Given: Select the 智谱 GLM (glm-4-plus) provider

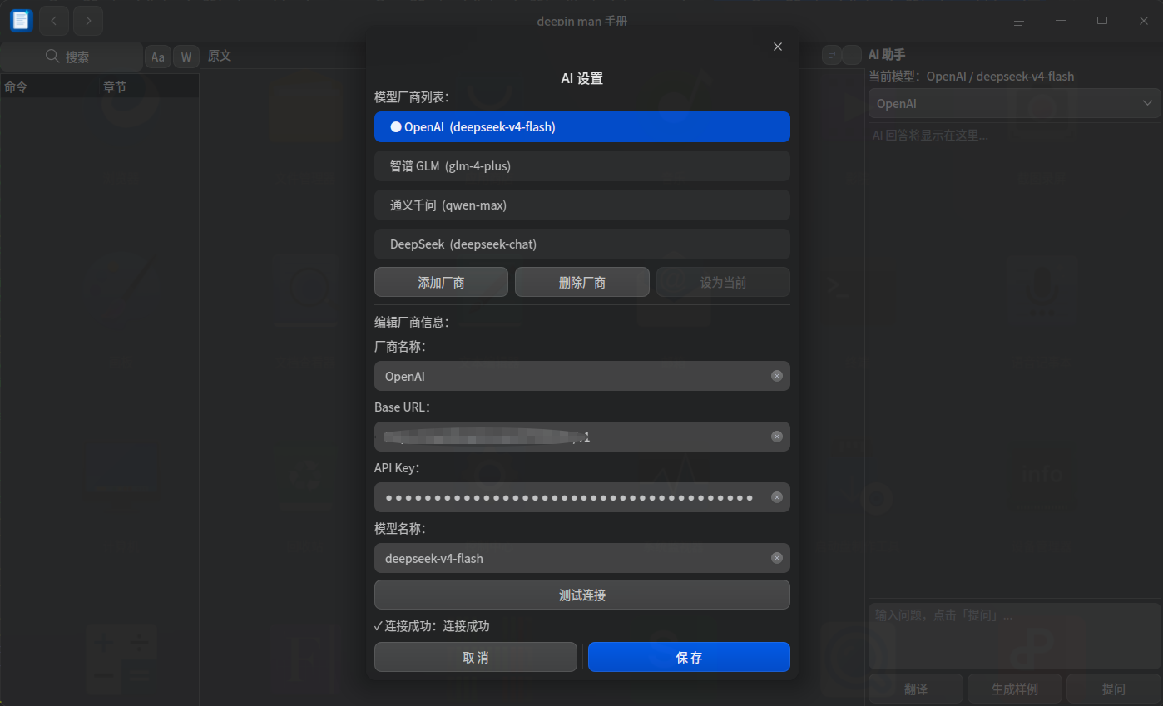Looking at the screenshot, I should pos(582,166).
